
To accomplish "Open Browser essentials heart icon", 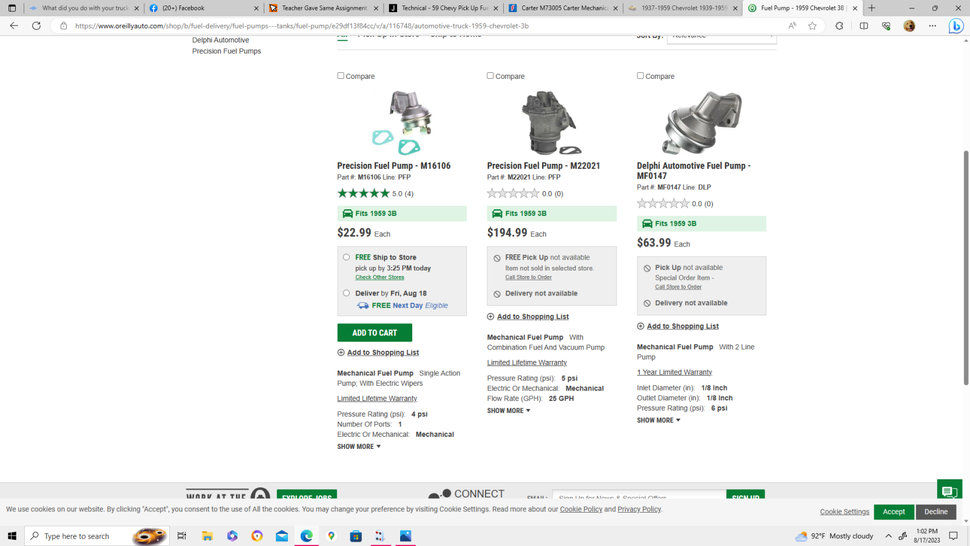I will click(886, 25).
